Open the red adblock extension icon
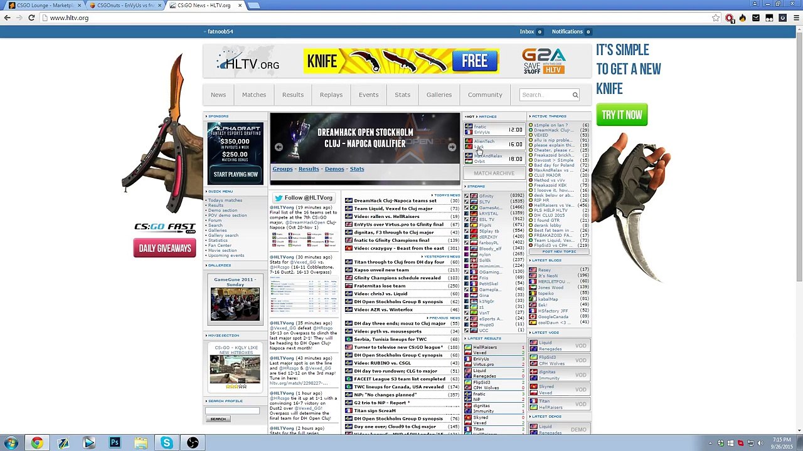Image resolution: width=803 pixels, height=451 pixels. (730, 18)
